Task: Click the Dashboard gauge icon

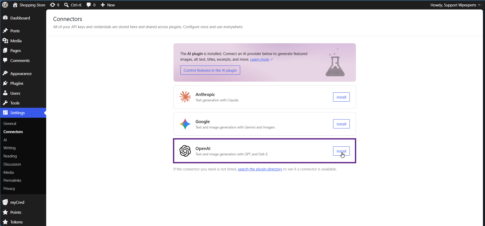Action: point(5,18)
